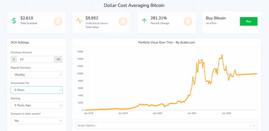Click the .00 suffix on amount field
269x131 pixels.
pyautogui.click(x=58, y=59)
